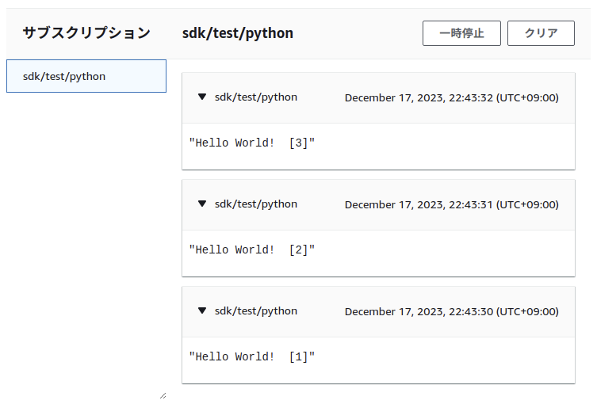This screenshot has height=400, width=597.
Task: Click the サブスクリプション heading
Action: [x=86, y=32]
